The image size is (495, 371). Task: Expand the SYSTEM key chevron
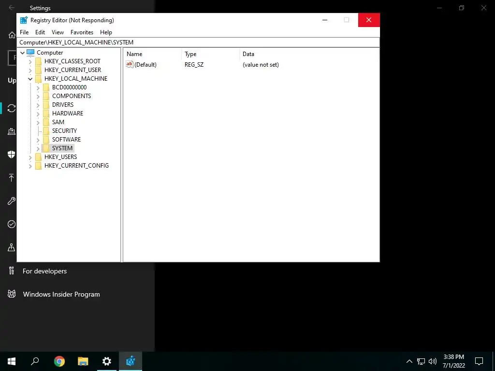click(38, 148)
